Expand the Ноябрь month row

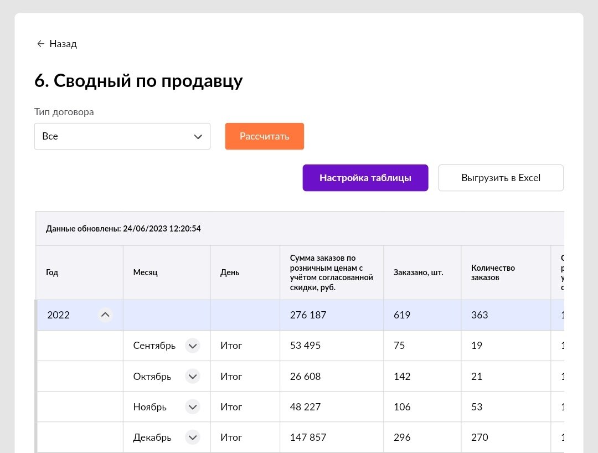pos(193,406)
